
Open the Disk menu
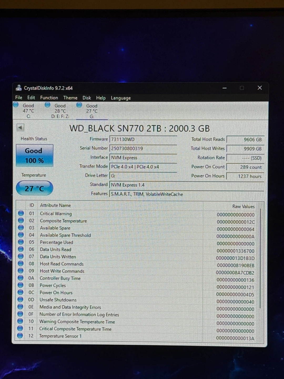point(87,98)
